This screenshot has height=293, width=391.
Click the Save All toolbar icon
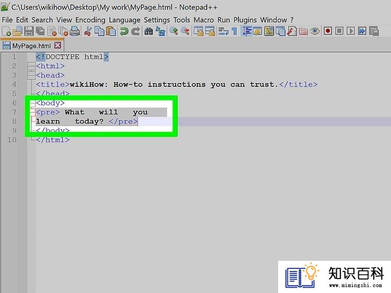(x=40, y=31)
